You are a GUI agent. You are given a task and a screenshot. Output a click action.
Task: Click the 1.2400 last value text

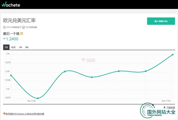coord(12,39)
